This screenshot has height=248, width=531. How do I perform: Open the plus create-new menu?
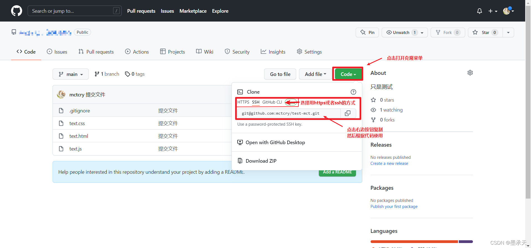click(x=493, y=11)
